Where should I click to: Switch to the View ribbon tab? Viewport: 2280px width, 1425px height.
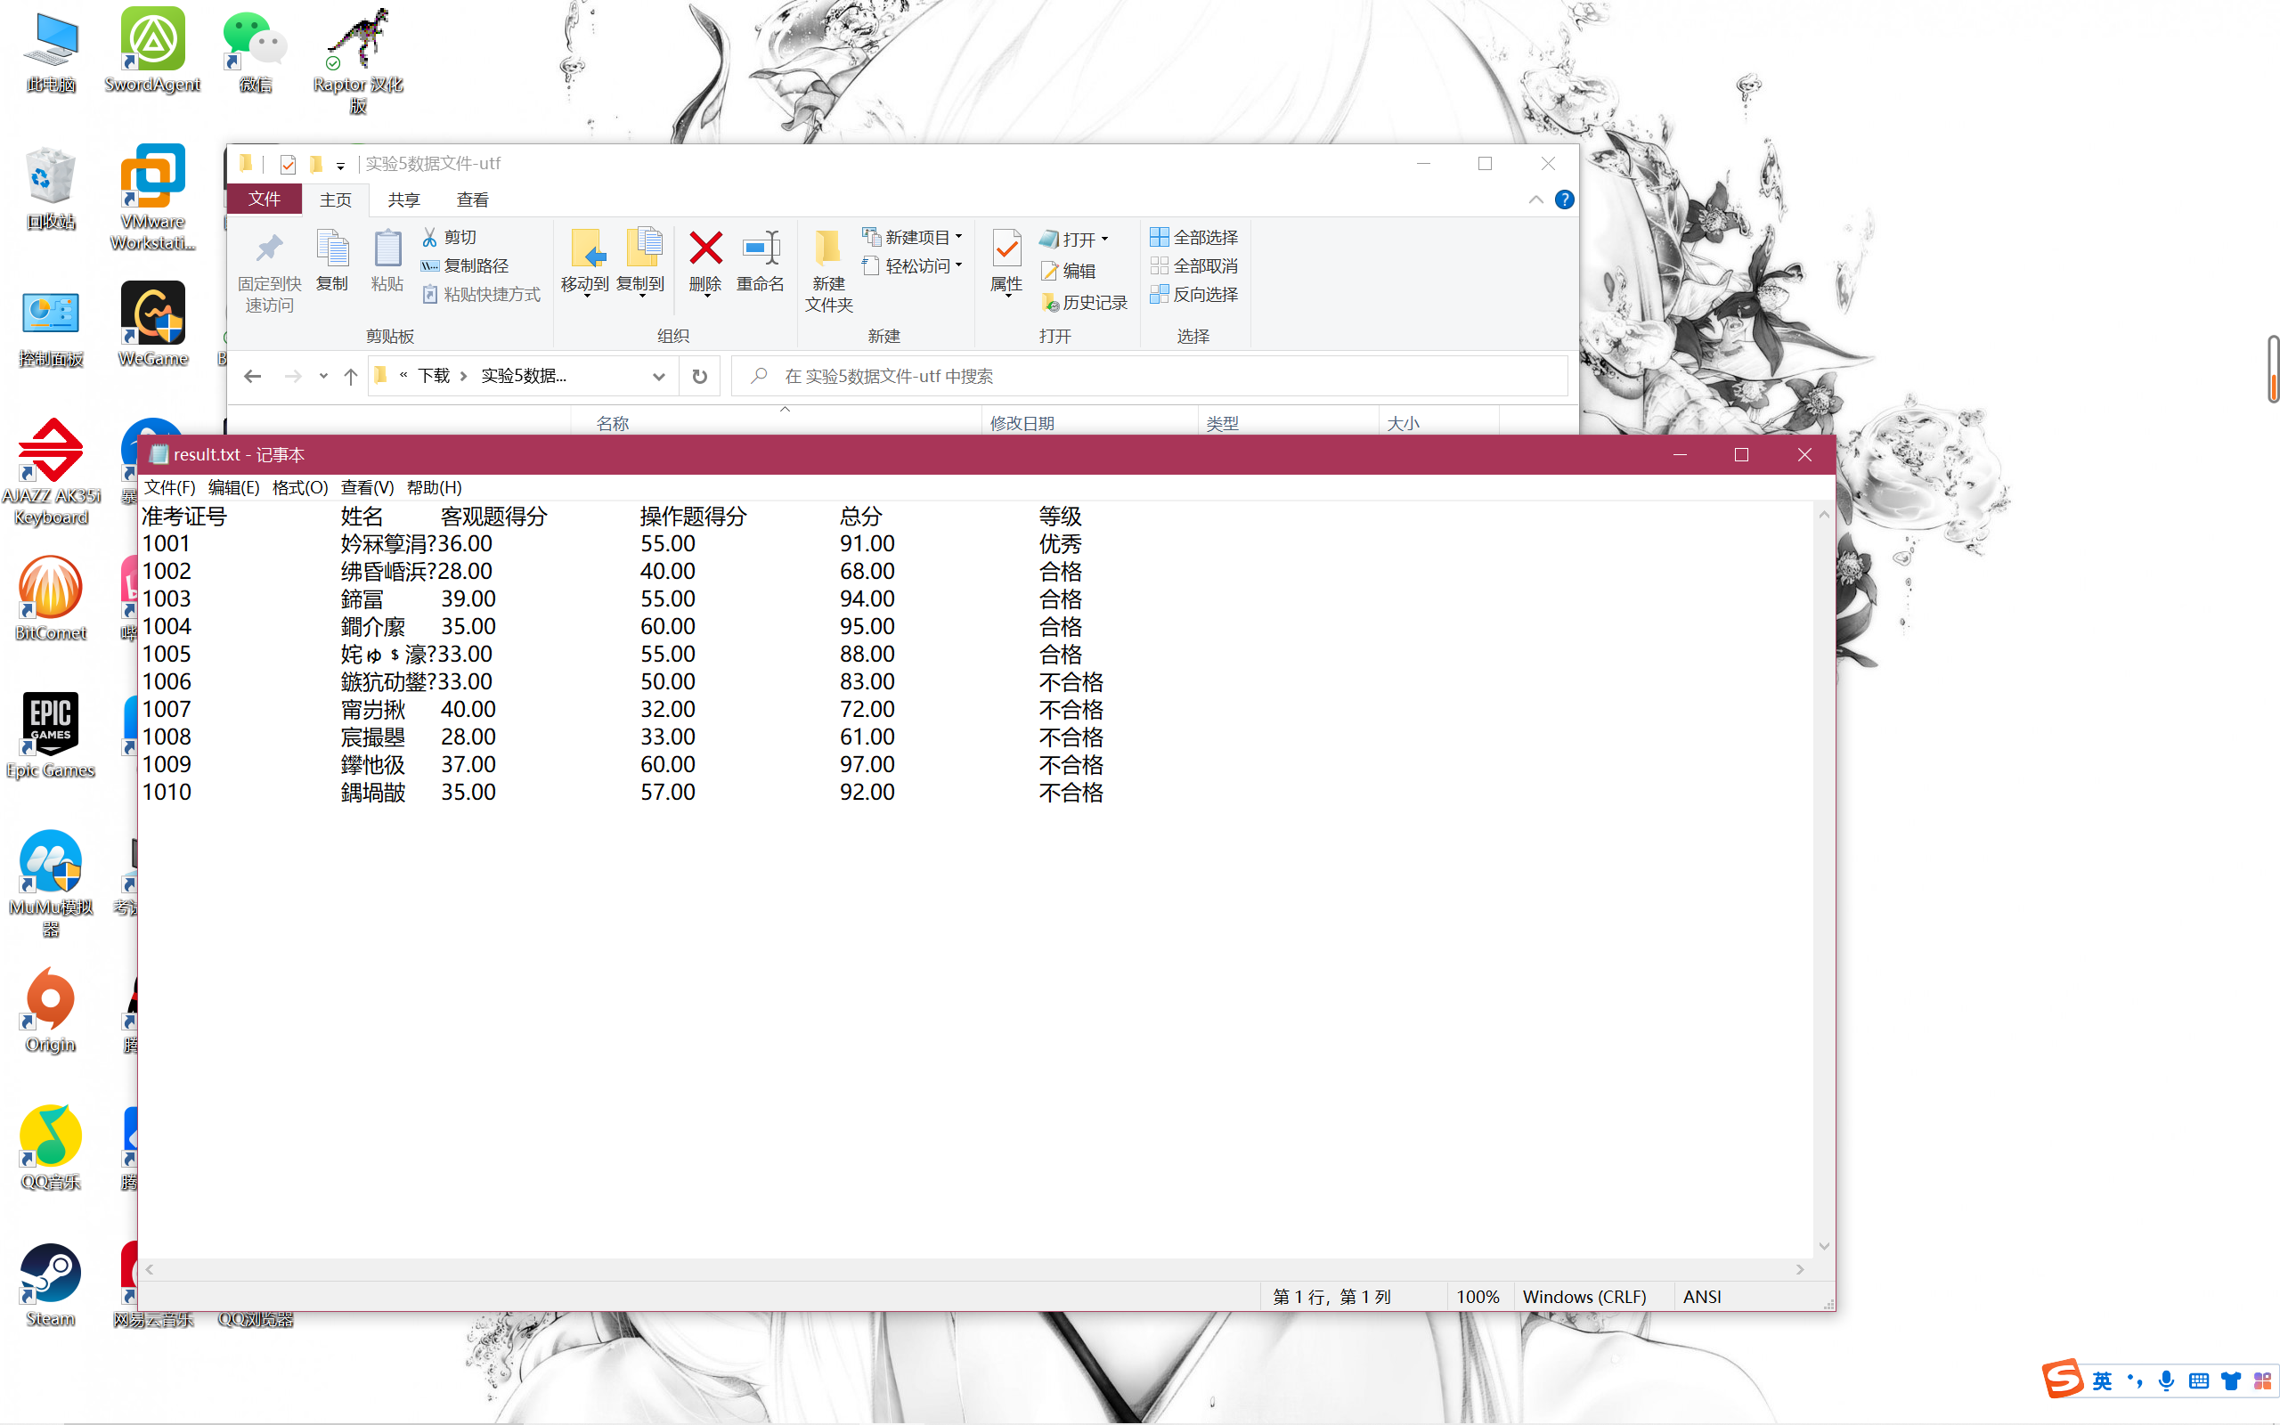(472, 199)
